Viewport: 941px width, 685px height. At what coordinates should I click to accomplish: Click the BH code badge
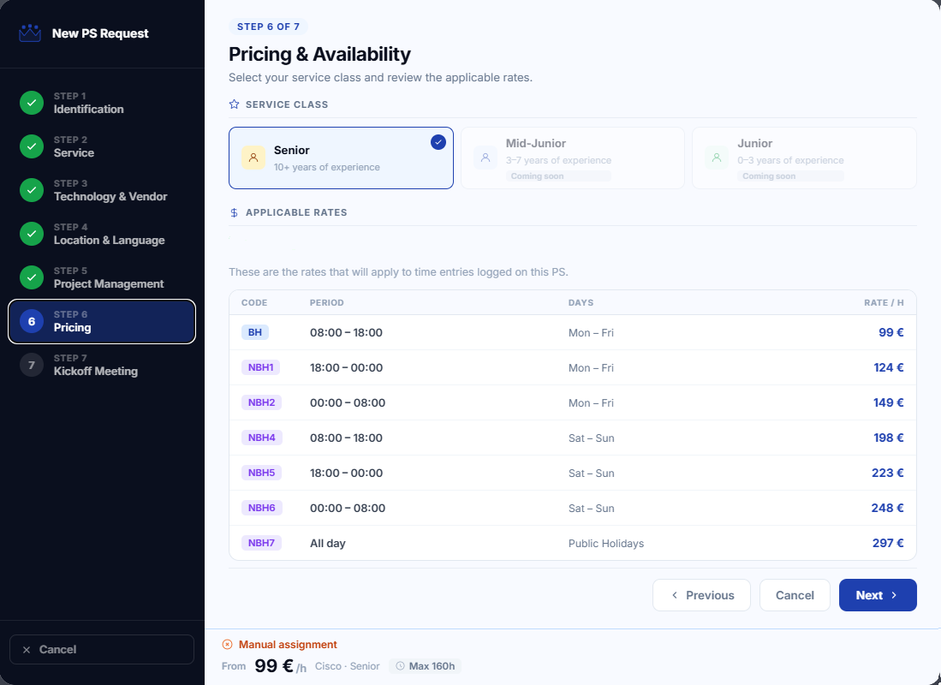coord(255,332)
